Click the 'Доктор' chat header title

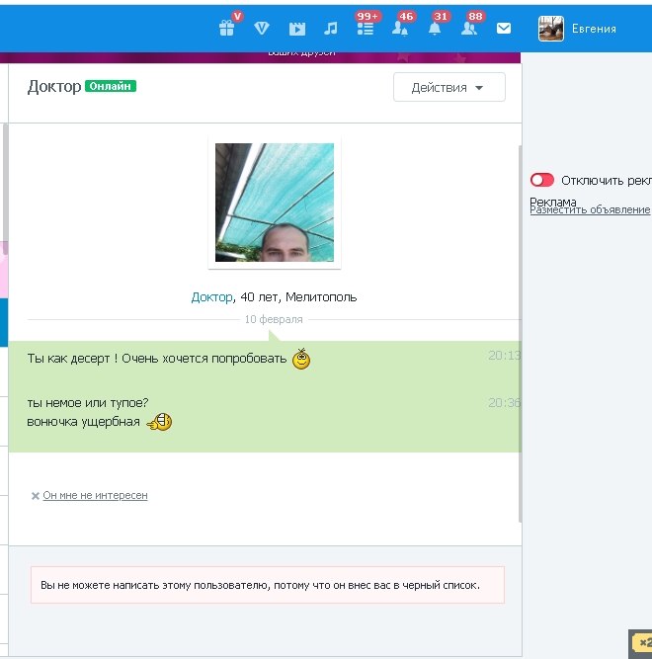[x=54, y=86]
